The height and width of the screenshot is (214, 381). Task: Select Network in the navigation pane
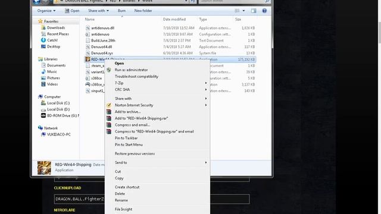coord(51,128)
